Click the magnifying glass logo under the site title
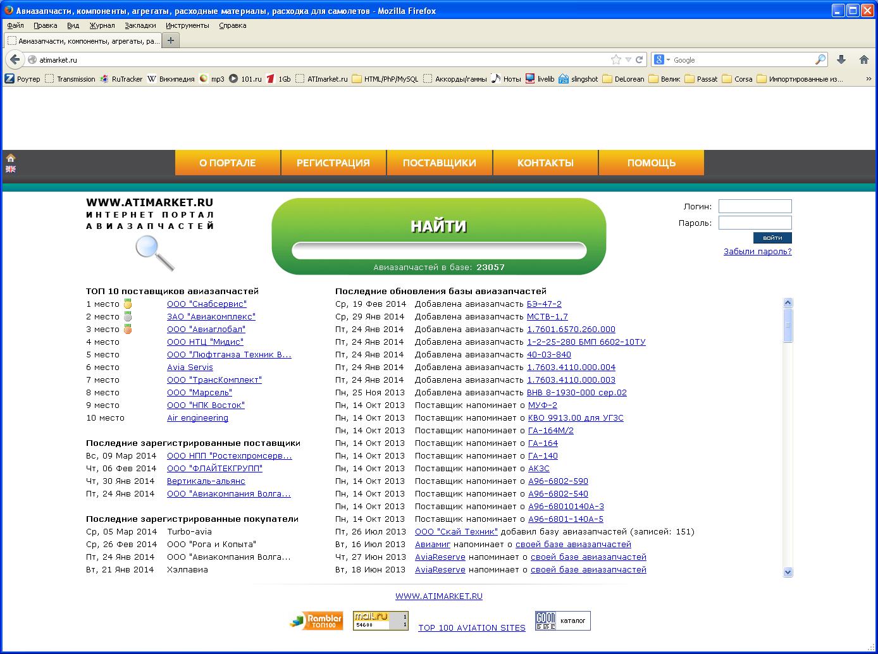 [x=155, y=253]
